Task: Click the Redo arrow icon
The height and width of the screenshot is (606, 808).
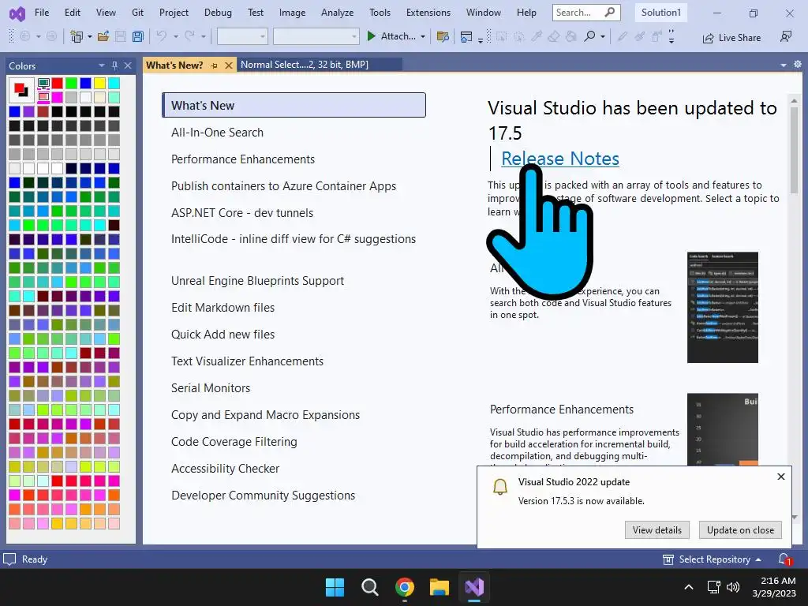Action: pyautogui.click(x=189, y=36)
